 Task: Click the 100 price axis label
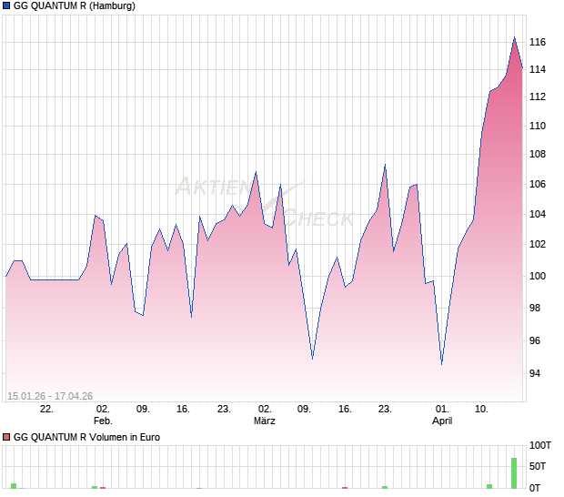click(x=538, y=276)
